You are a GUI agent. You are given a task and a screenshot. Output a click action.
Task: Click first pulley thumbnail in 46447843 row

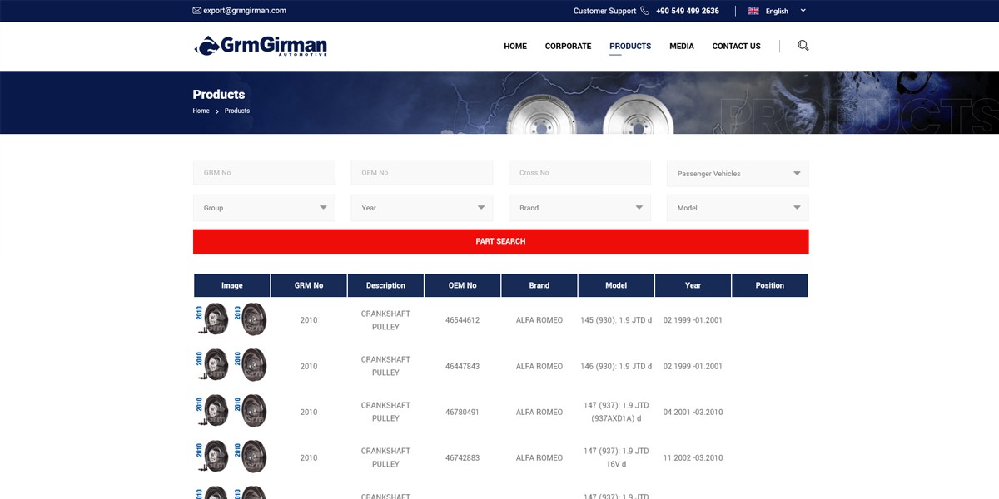212,366
